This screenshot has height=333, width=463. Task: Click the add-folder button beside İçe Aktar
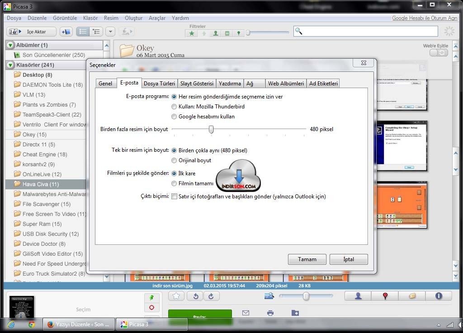tap(66, 32)
